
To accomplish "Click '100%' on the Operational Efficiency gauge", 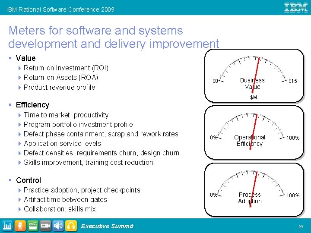I will tap(293, 138).
